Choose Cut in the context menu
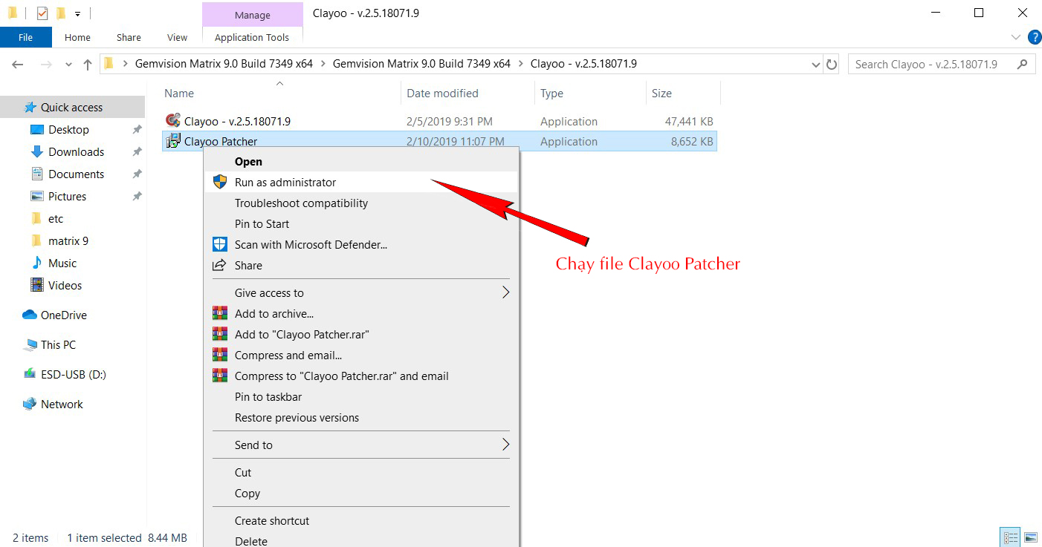 tap(360, 472)
